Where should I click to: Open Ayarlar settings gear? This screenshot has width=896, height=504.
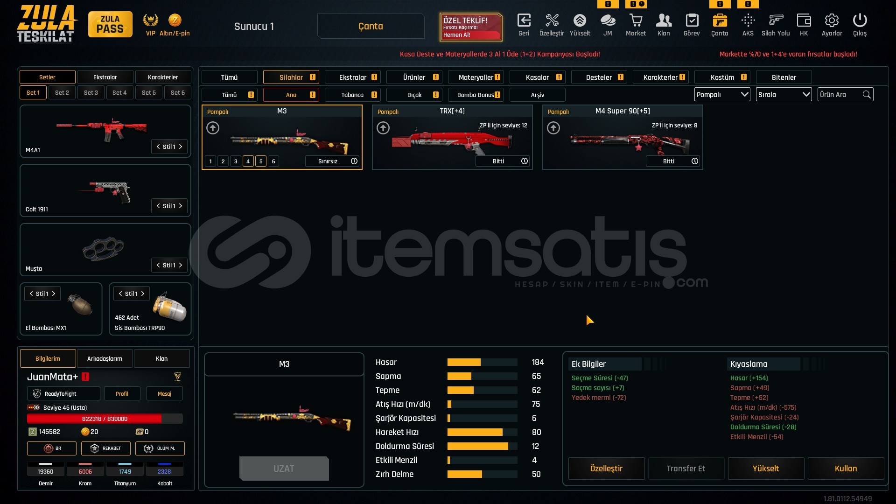coord(832,21)
